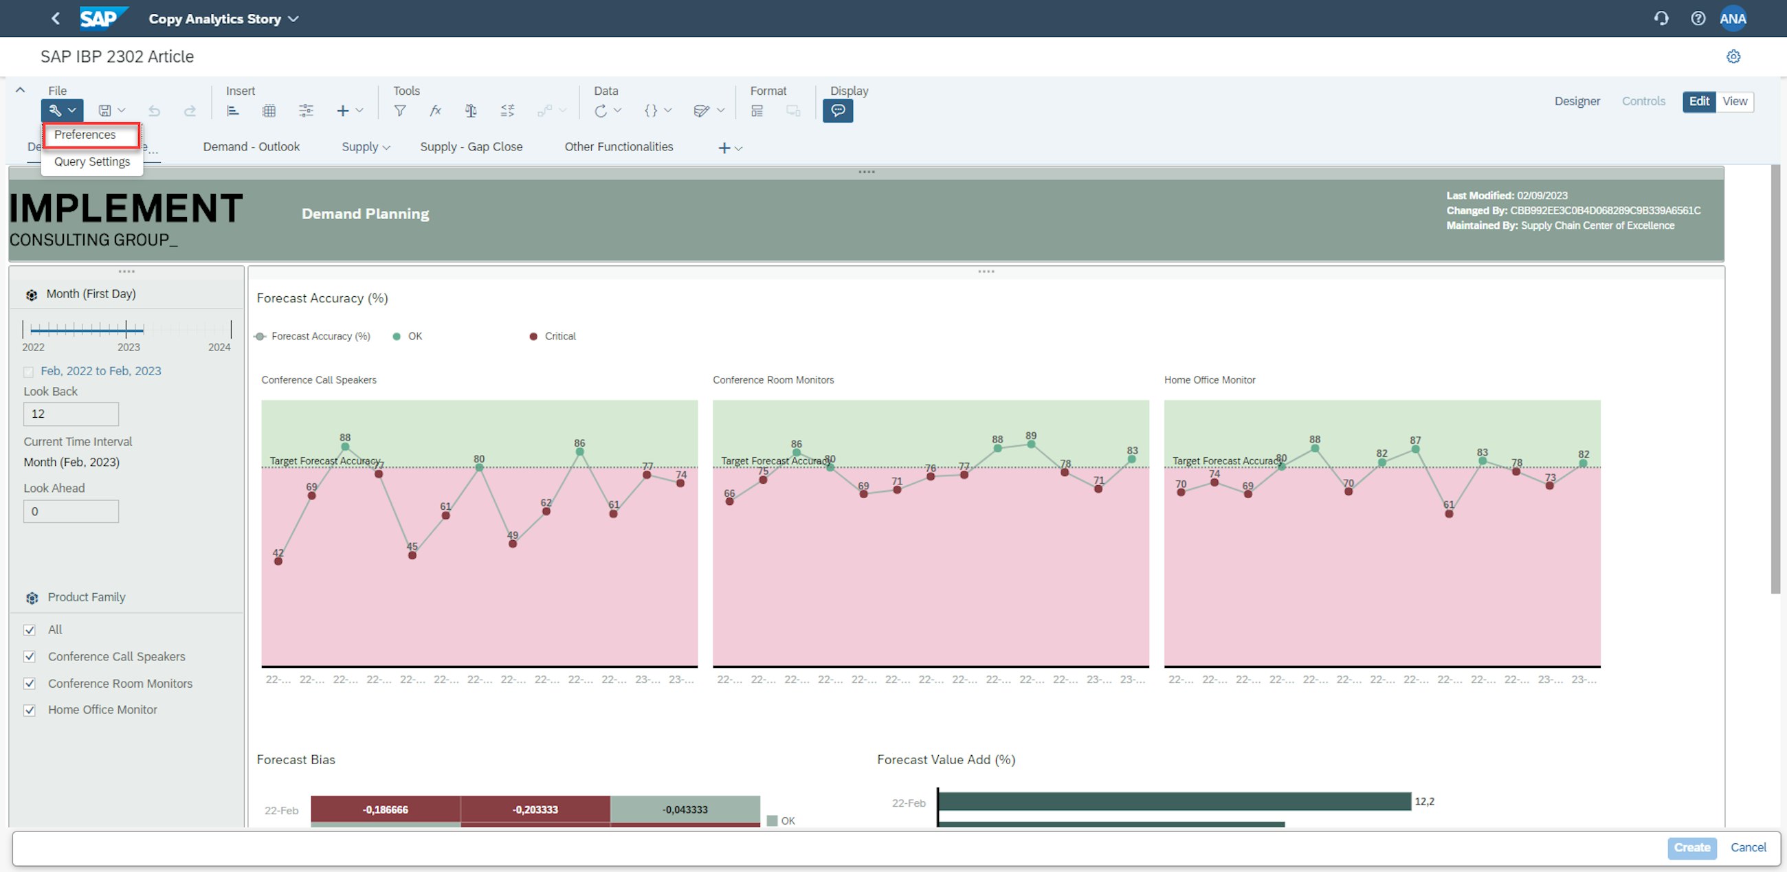Expand the refresh data dropdown arrow
1787x872 pixels.
617,111
